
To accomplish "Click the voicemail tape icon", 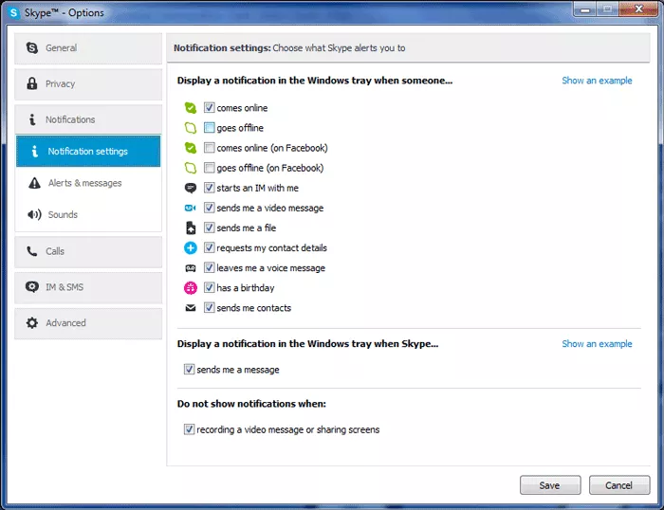I will [191, 268].
